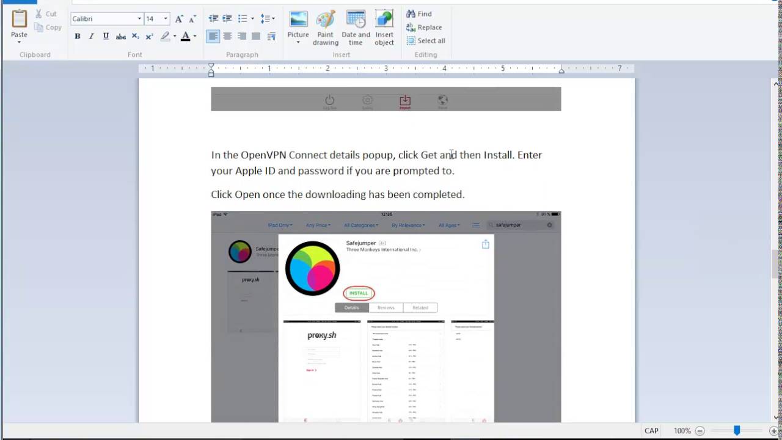782x440 pixels.
Task: Apply the text highlight color
Action: click(165, 37)
